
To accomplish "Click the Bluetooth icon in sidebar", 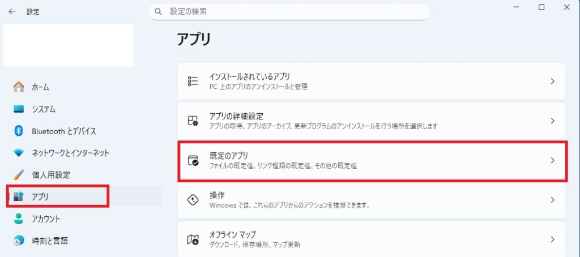I will coord(19,131).
